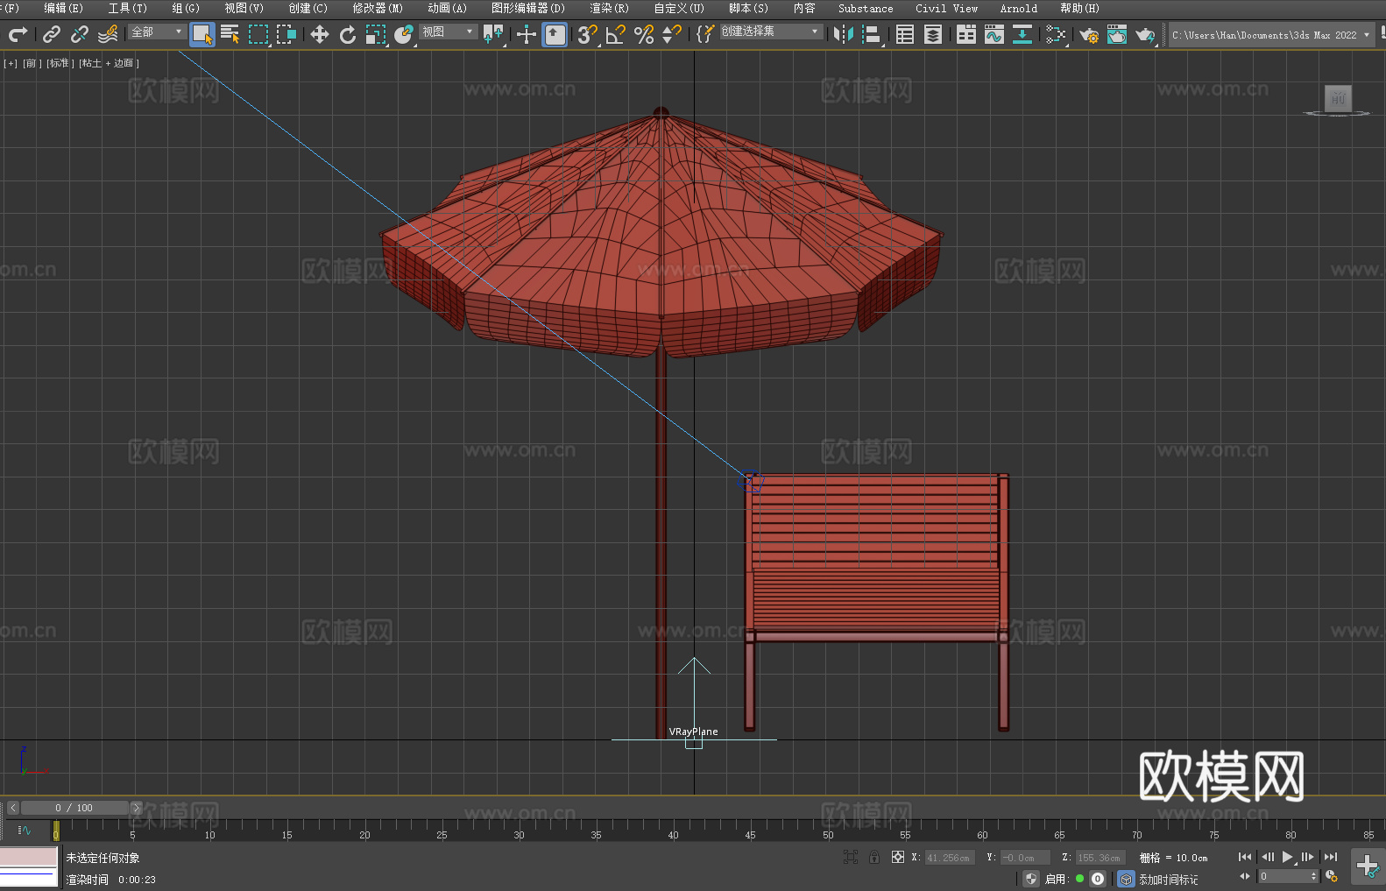Toggle Selection Lock padlock
1386x891 pixels.
click(874, 857)
